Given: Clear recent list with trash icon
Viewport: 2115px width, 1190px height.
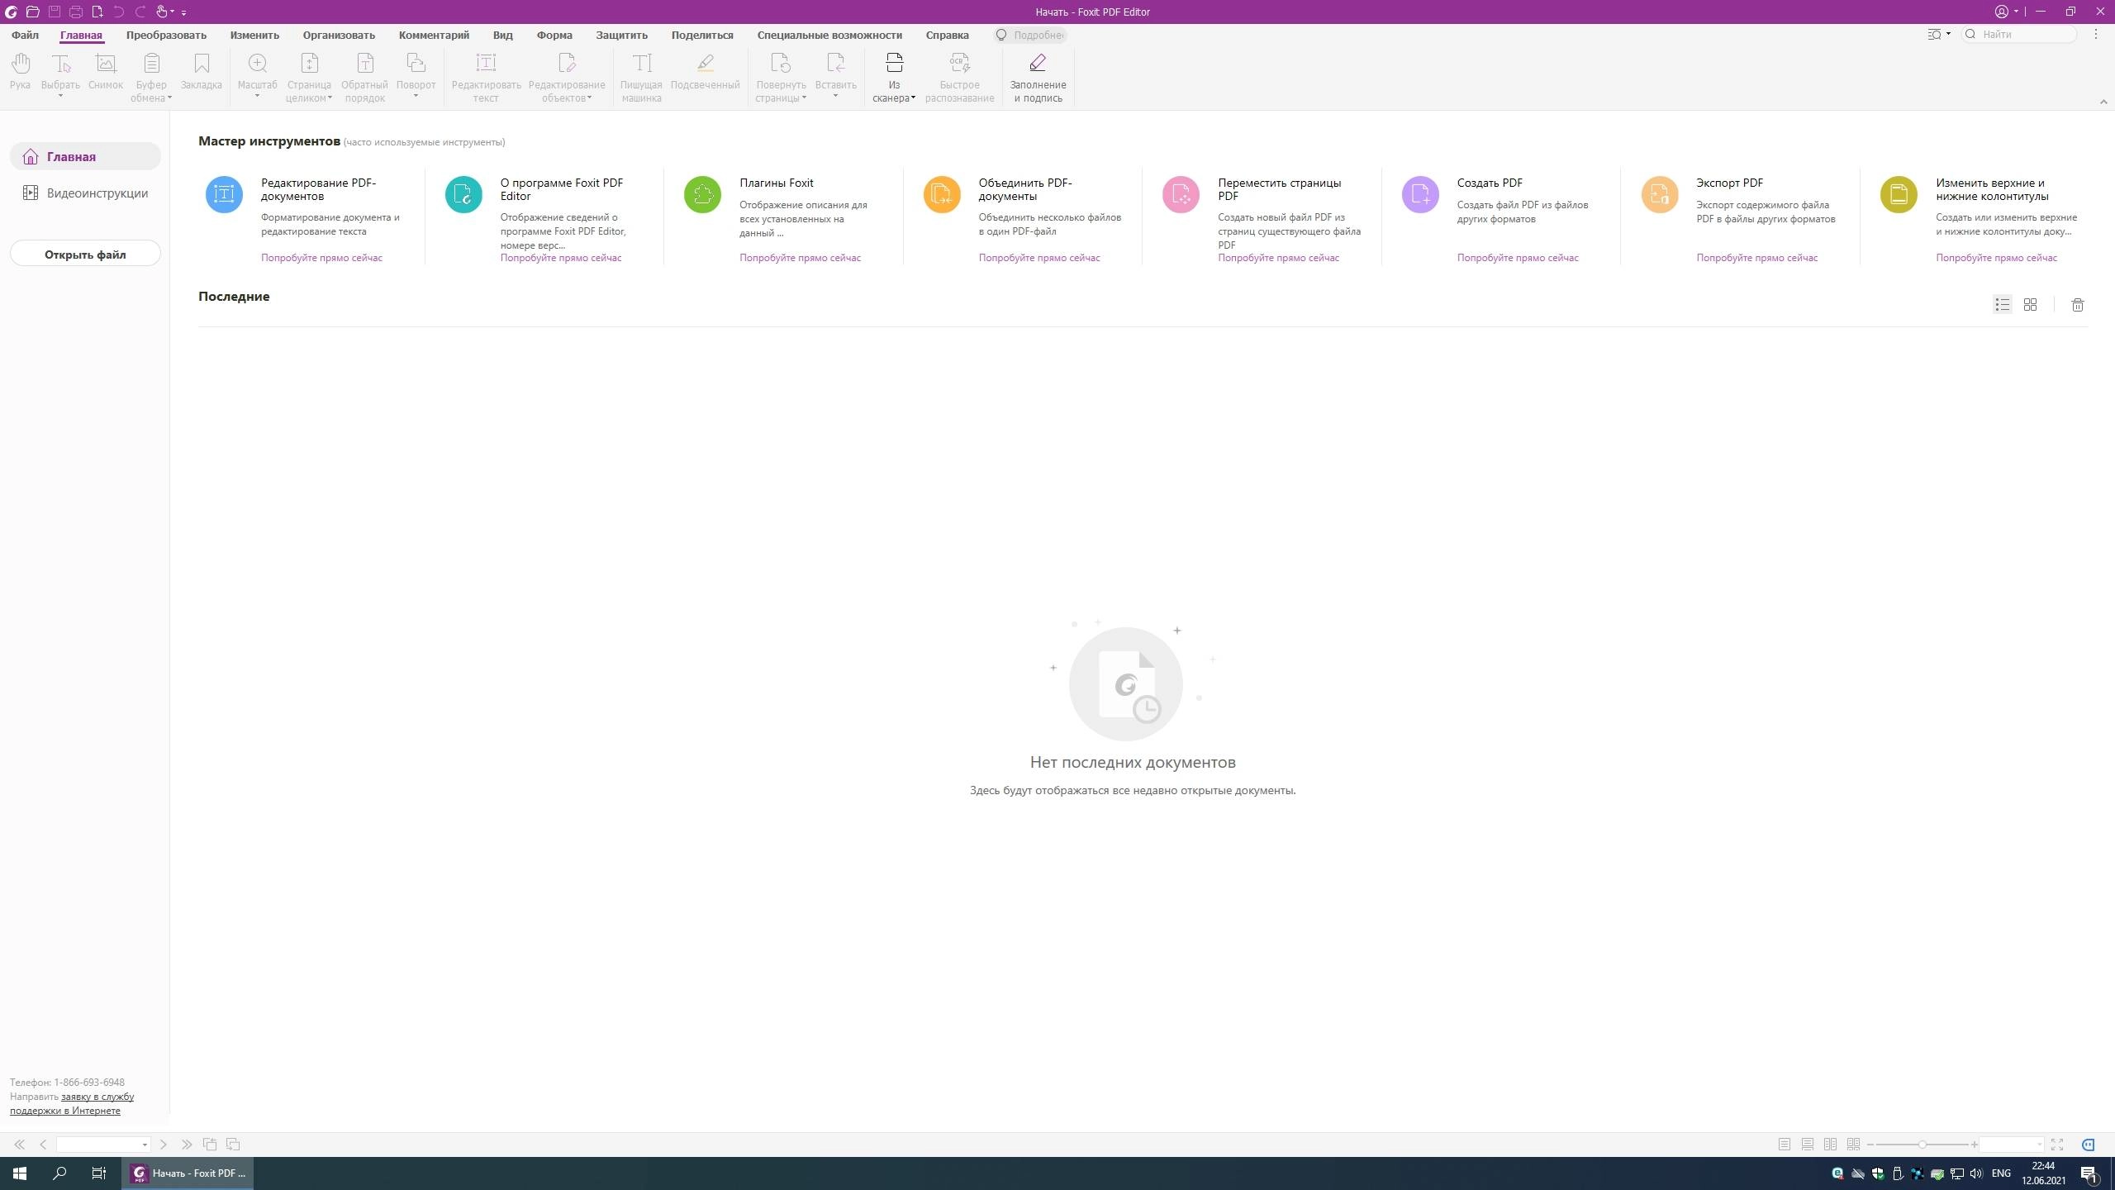Looking at the screenshot, I should tap(2078, 305).
